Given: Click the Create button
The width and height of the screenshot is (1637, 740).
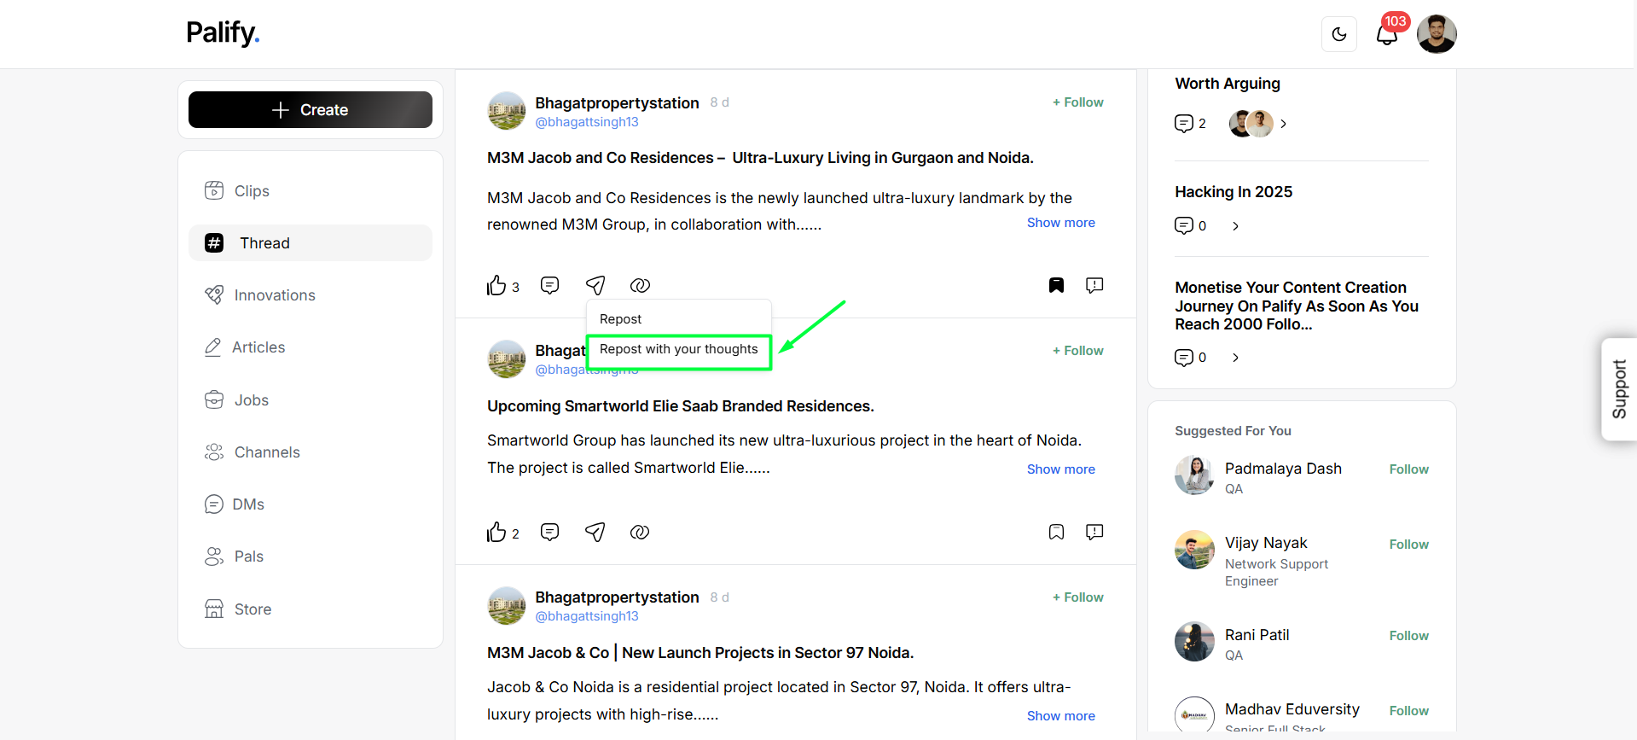Looking at the screenshot, I should [311, 110].
